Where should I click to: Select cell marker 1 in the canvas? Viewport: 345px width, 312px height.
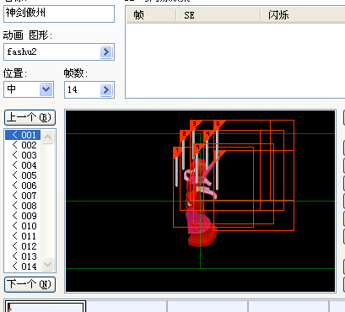coord(177,151)
